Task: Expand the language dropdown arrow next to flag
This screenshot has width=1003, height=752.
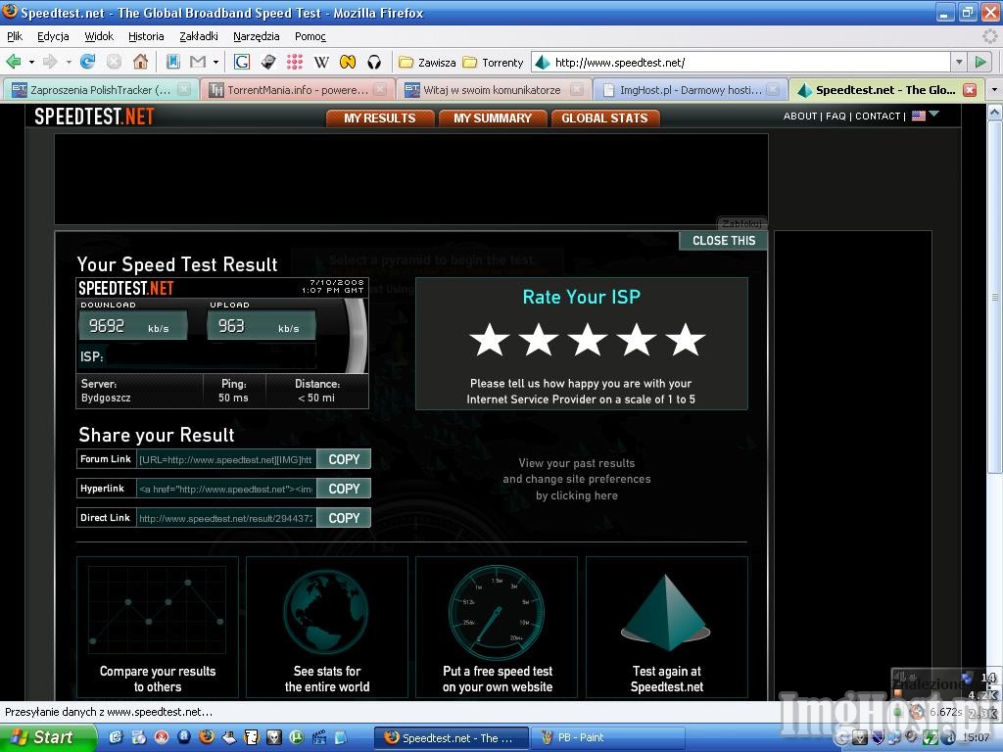Action: click(x=933, y=115)
